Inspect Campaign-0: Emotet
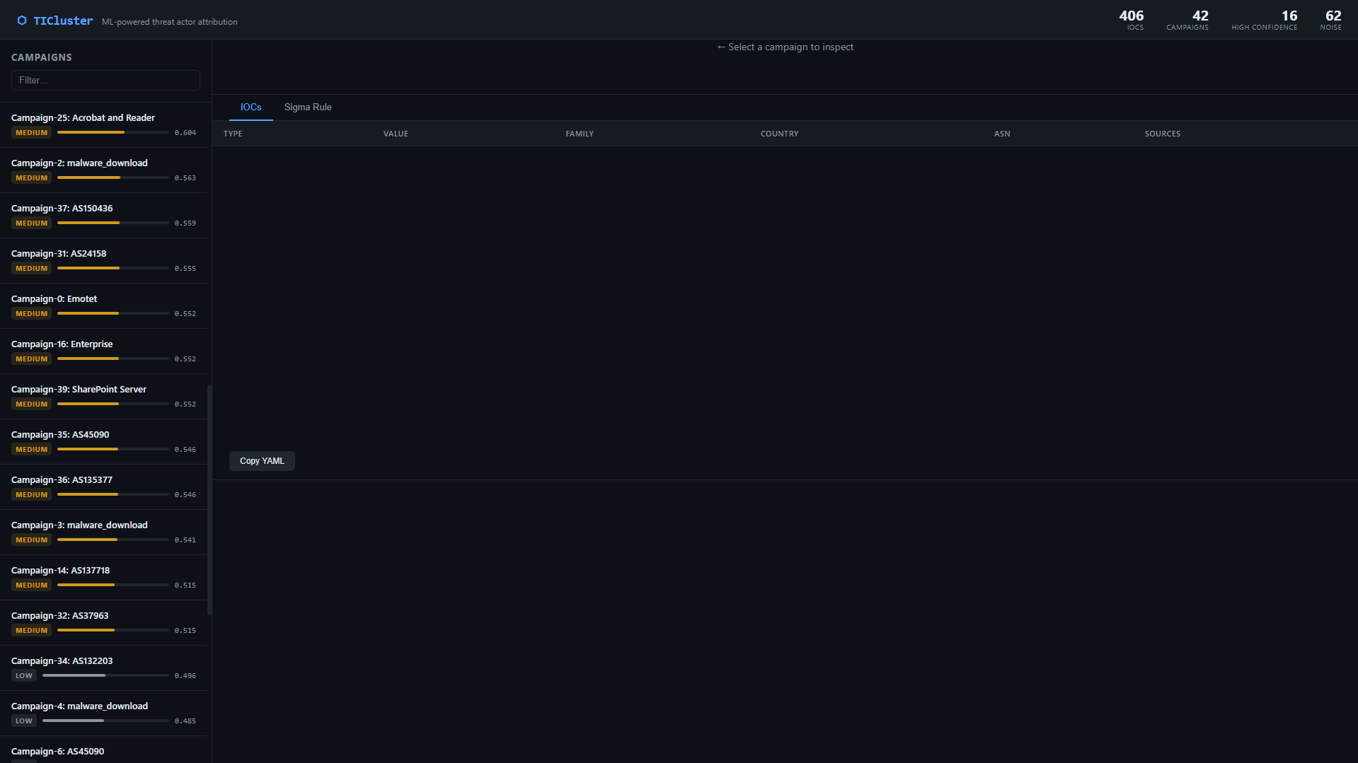 tap(103, 306)
